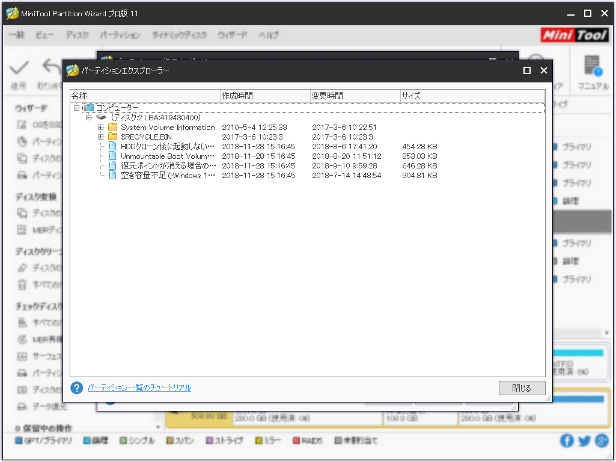Click the $RECYCLE.BIN folder icon
The image size is (616, 462).
coord(113,137)
